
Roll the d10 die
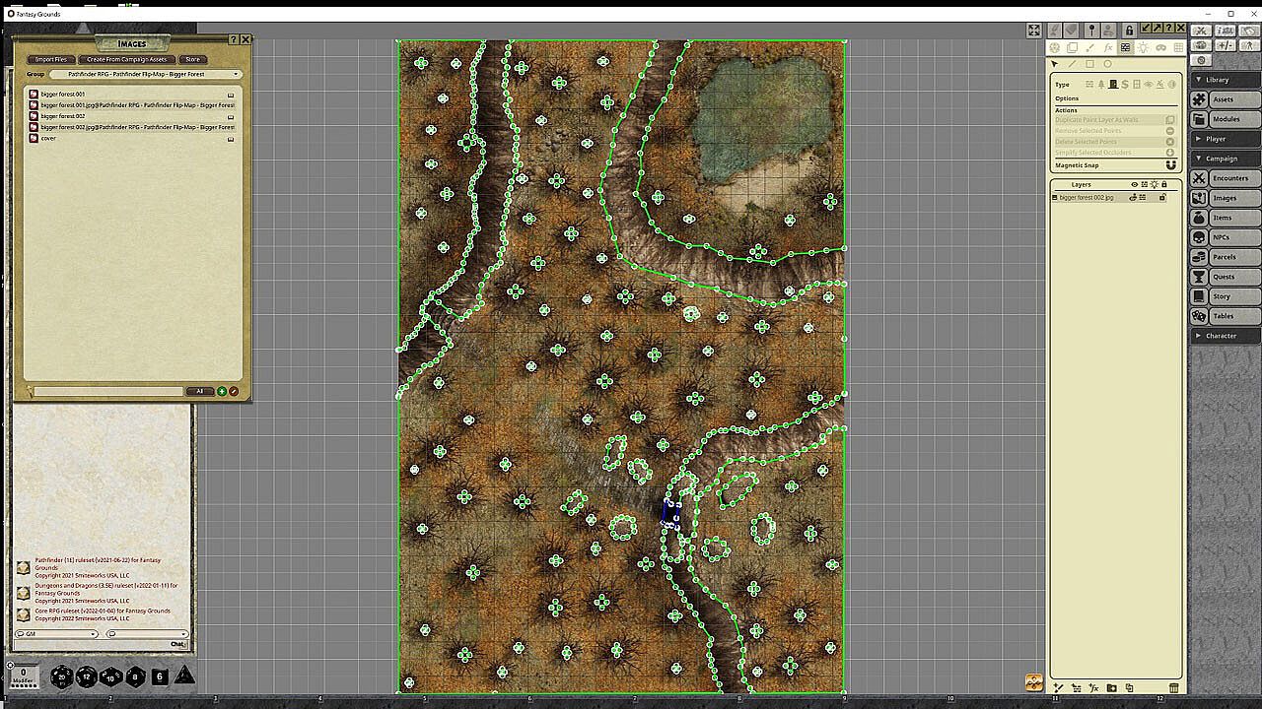point(111,677)
